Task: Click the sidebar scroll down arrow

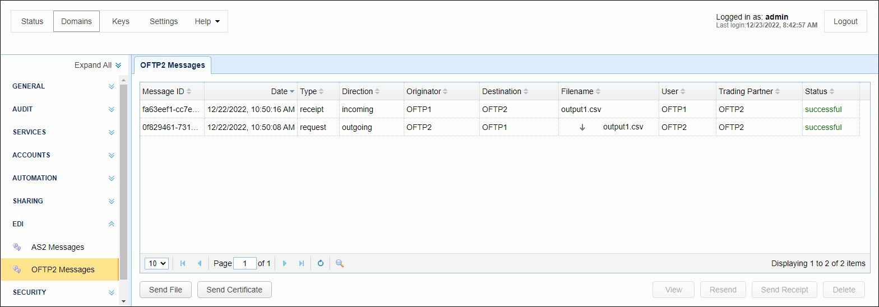Action: (123, 301)
